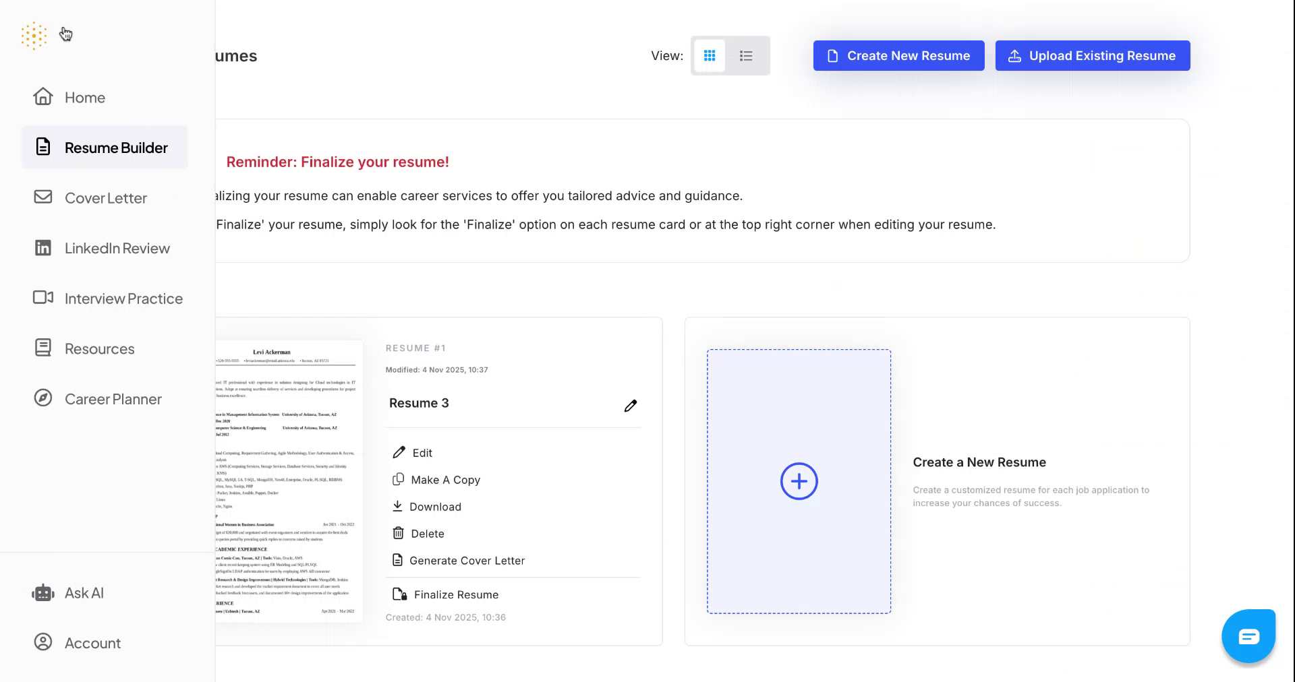Open Career Planner using the compass icon
The width and height of the screenshot is (1295, 682).
pos(42,398)
